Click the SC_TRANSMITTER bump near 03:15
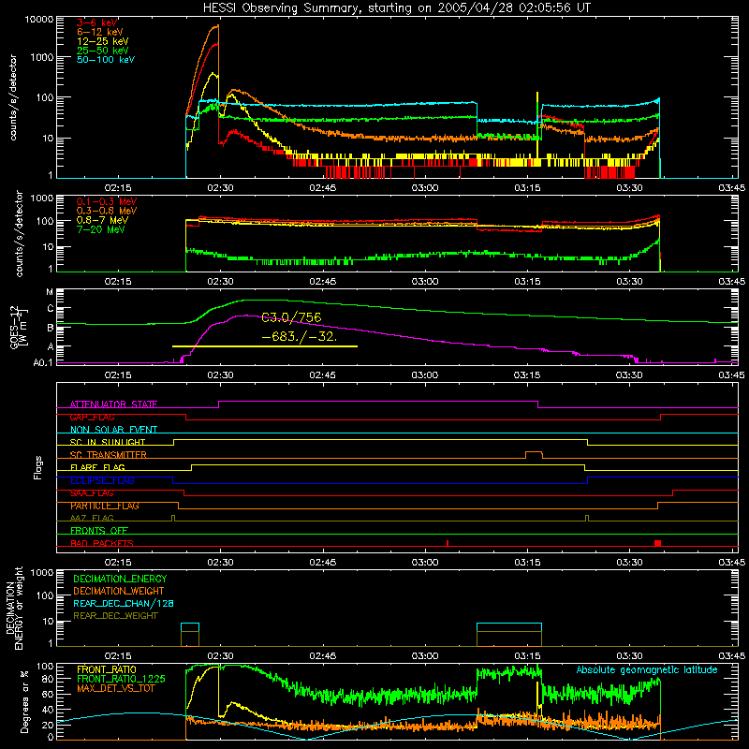Viewport: 749px width, 749px height. pyautogui.click(x=534, y=454)
